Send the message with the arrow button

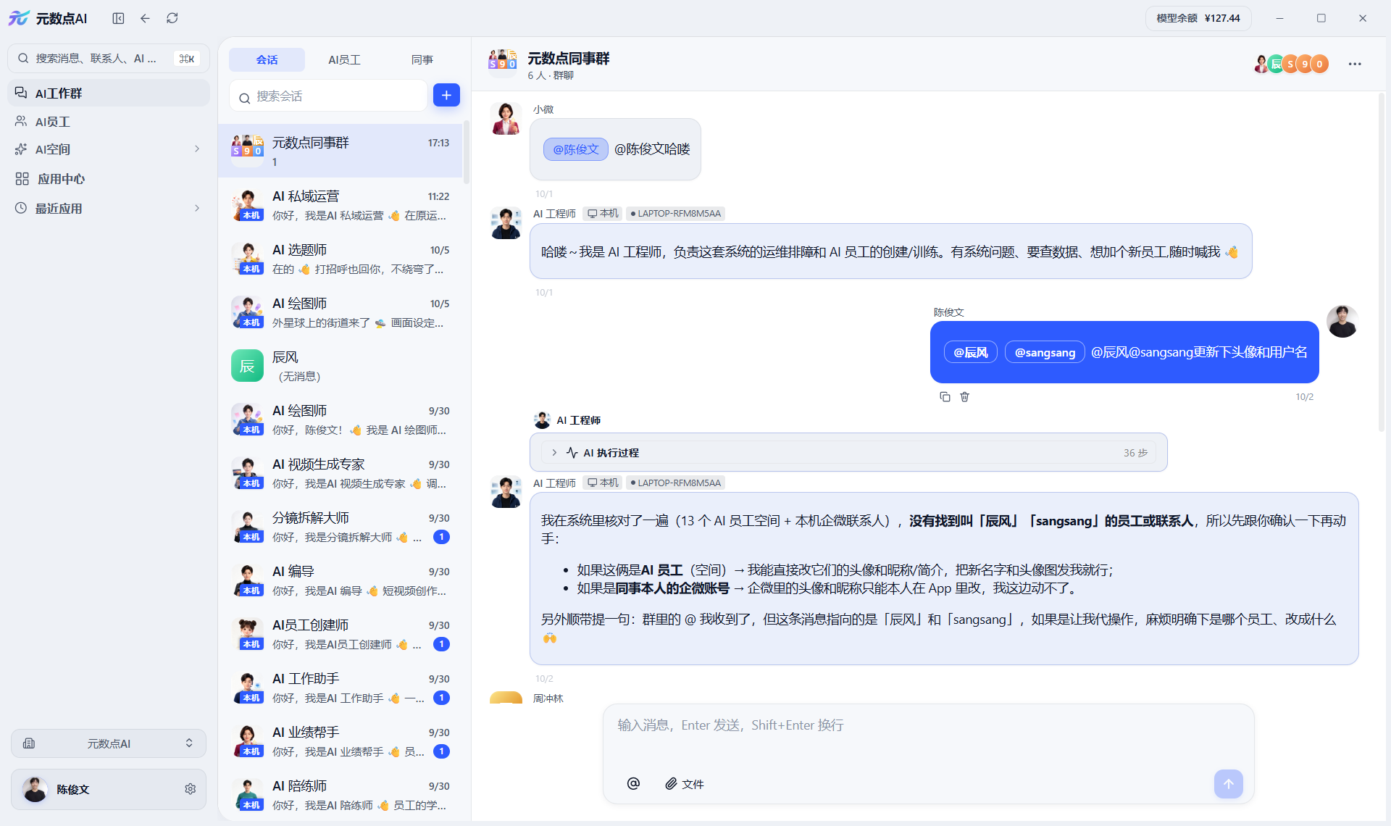[1228, 783]
